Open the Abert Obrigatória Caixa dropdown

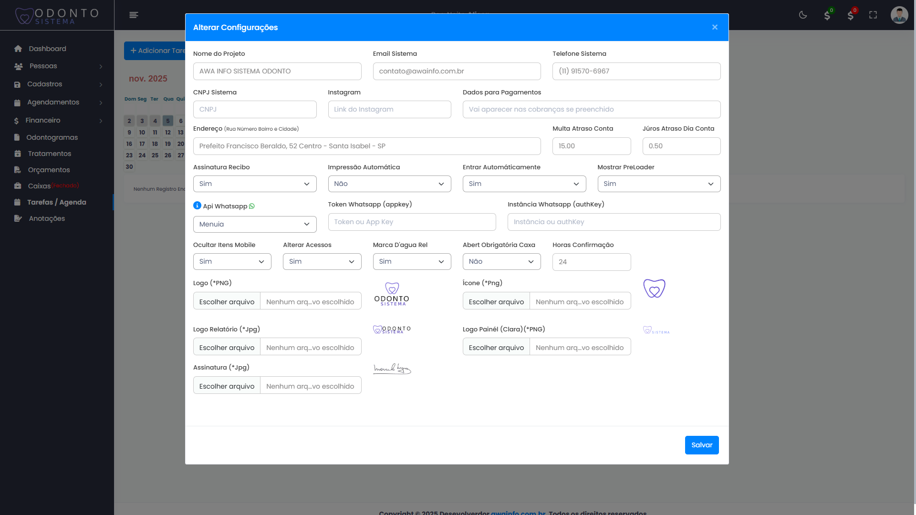point(501,262)
